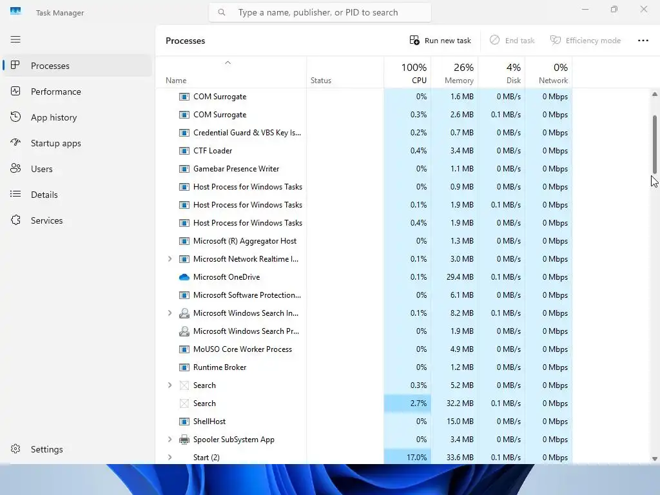The width and height of the screenshot is (660, 495).
Task: Select the first COM Surrogate row using 1.6 MB
Action: 364,97
